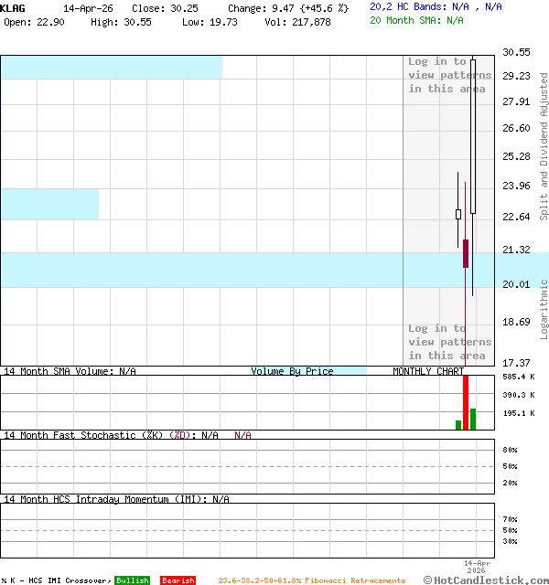Click the rightmost green volume bar
This screenshot has height=585, width=549.
pos(473,419)
